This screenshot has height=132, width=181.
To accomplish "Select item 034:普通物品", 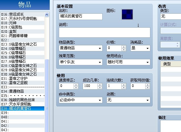I will (x=22, y=92).
